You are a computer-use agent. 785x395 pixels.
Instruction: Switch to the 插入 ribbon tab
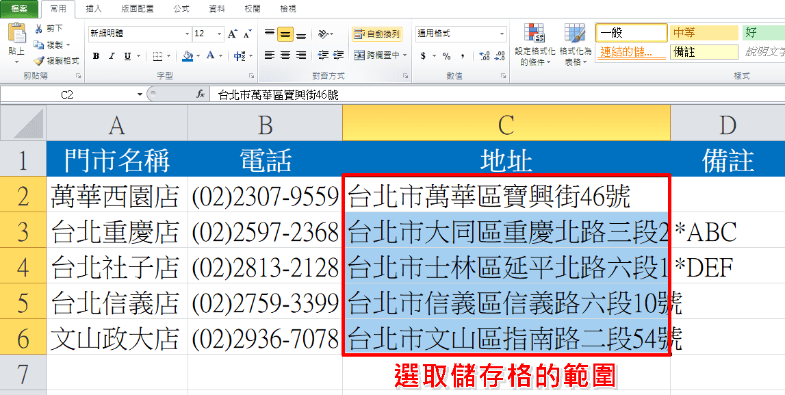(94, 8)
